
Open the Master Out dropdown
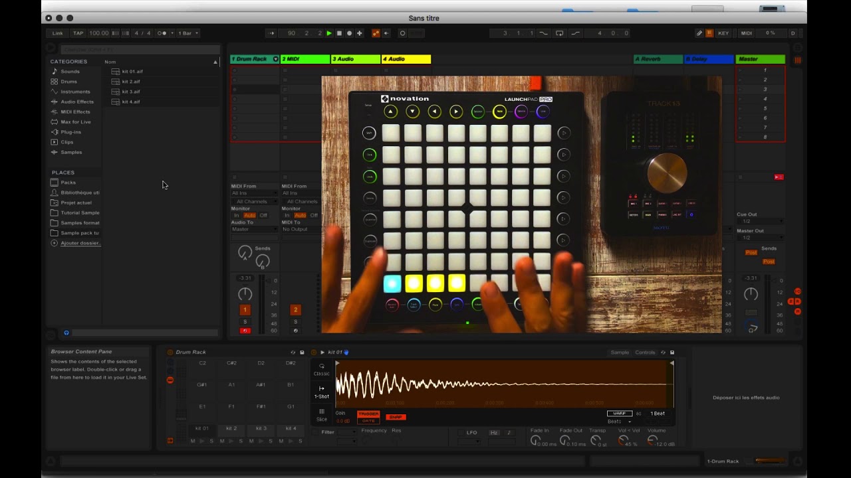(x=760, y=238)
